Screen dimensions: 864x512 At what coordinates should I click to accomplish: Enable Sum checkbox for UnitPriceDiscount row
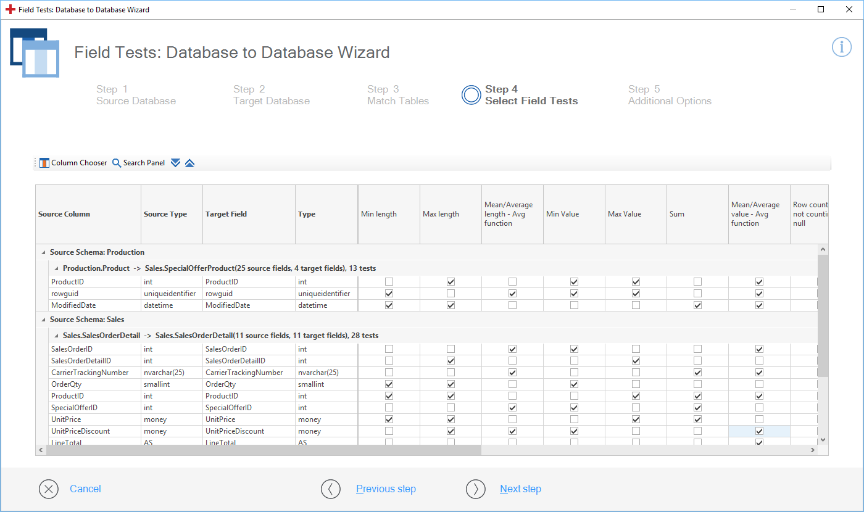point(697,431)
